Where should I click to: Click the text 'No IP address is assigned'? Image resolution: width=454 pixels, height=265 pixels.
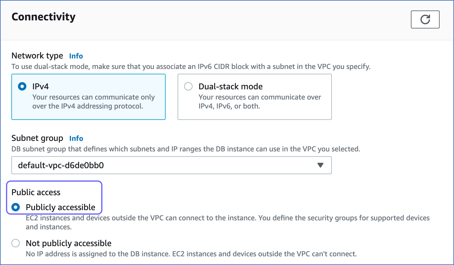click(x=191, y=254)
